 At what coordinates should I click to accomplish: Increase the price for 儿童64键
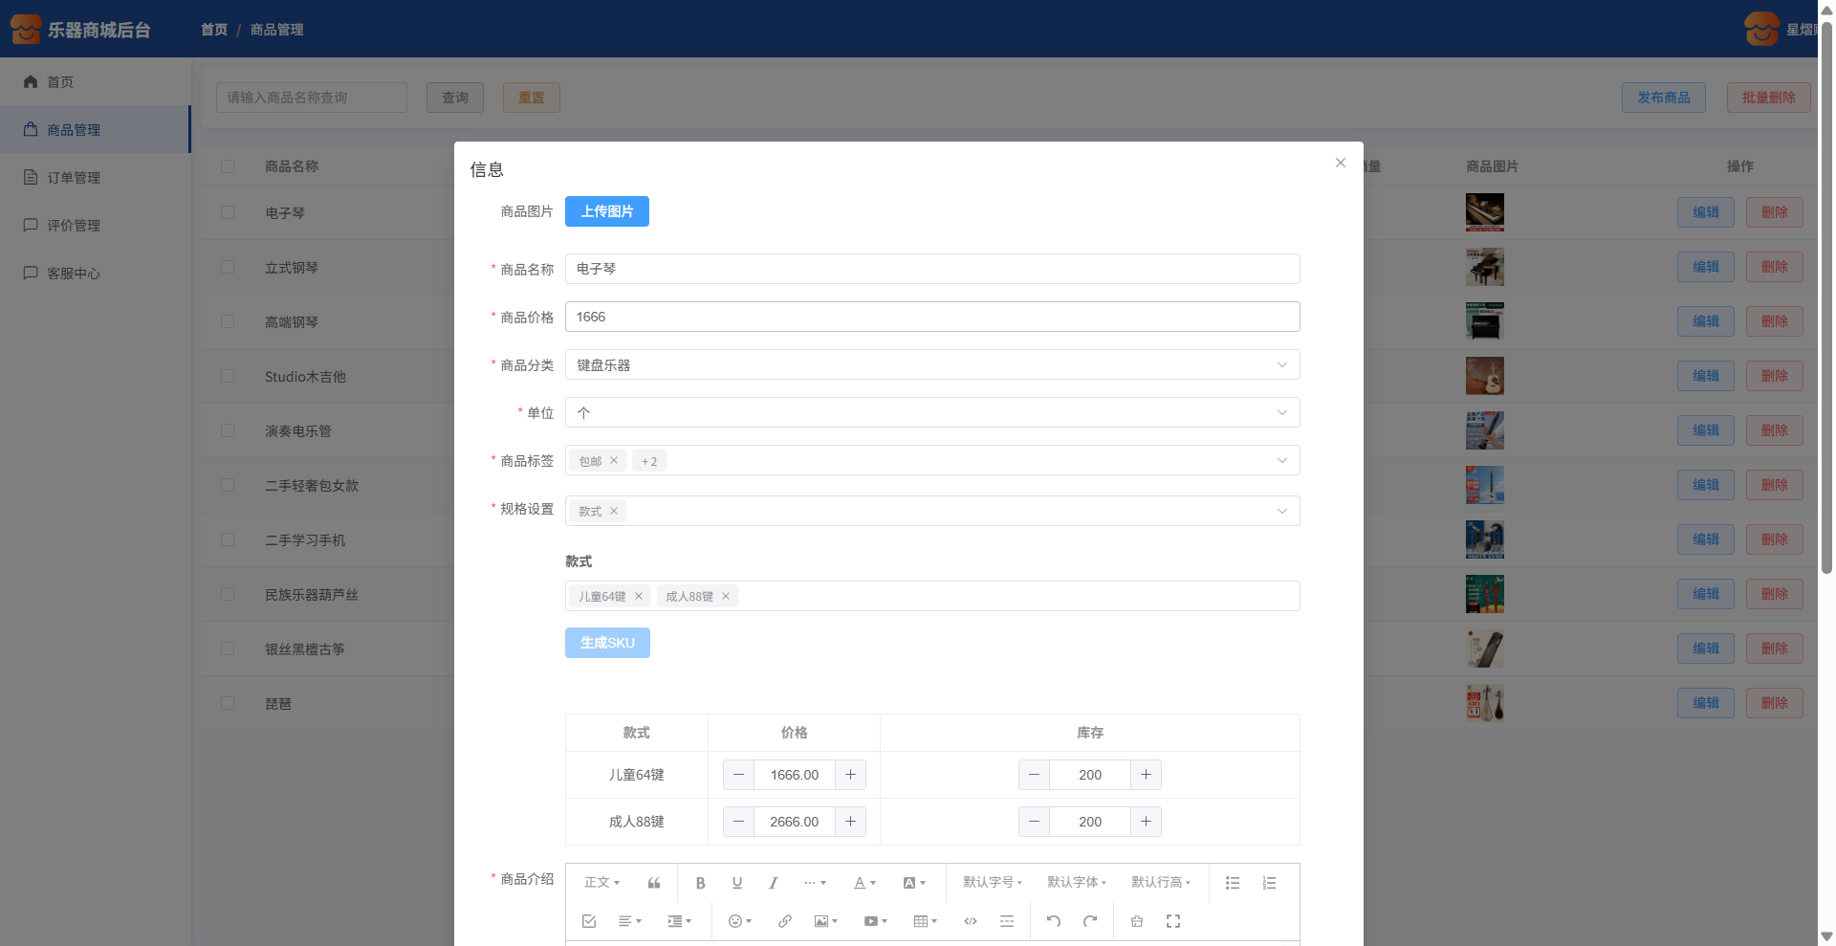pos(850,775)
